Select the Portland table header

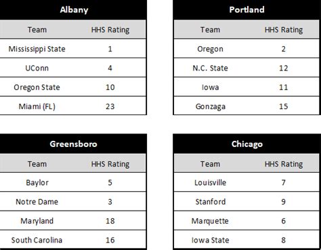point(247,9)
